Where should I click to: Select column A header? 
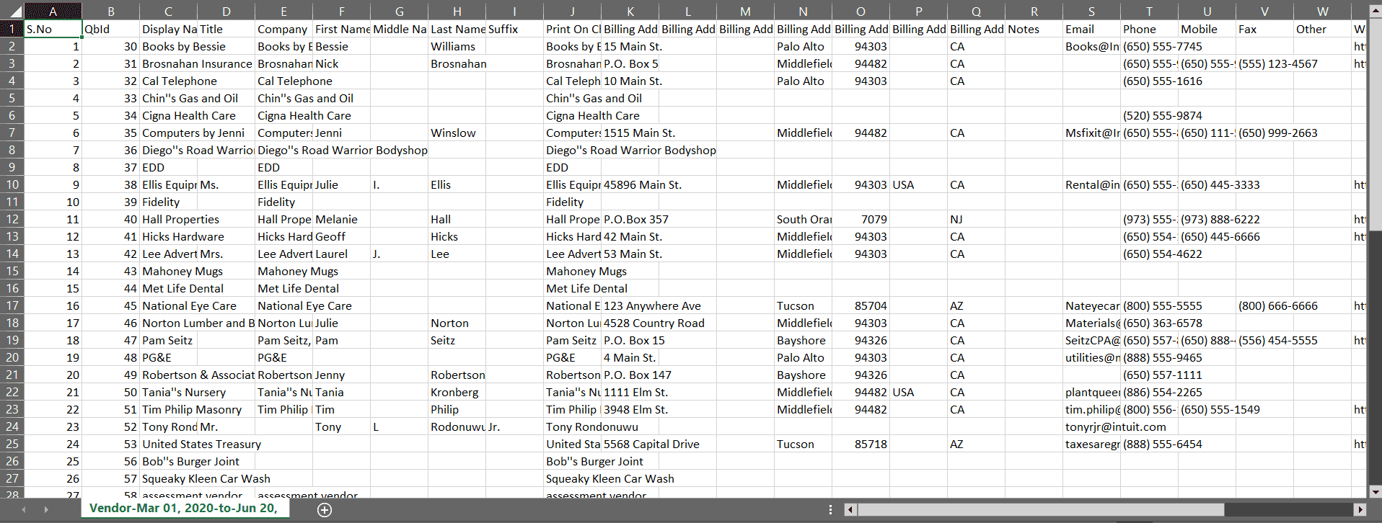pyautogui.click(x=53, y=11)
